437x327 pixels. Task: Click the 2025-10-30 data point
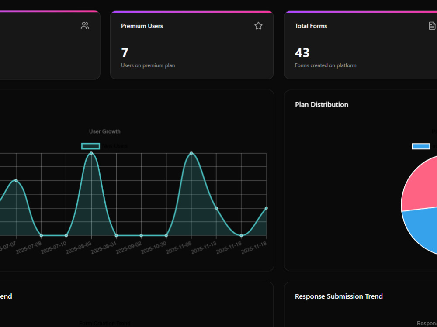(x=166, y=235)
